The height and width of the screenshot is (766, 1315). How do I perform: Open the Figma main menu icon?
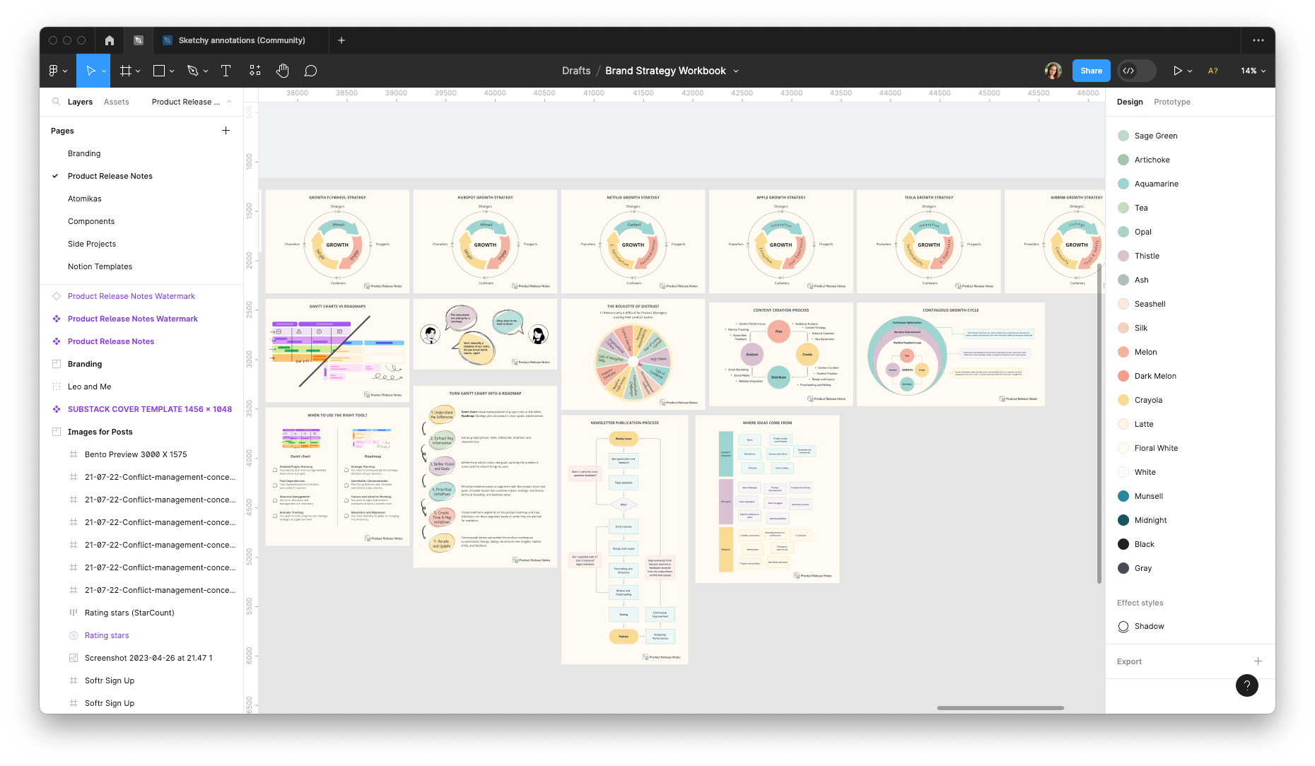coord(53,71)
